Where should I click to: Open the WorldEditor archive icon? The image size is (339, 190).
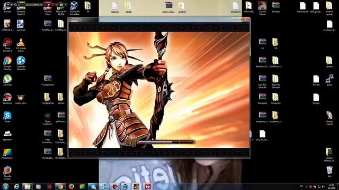click(x=48, y=154)
